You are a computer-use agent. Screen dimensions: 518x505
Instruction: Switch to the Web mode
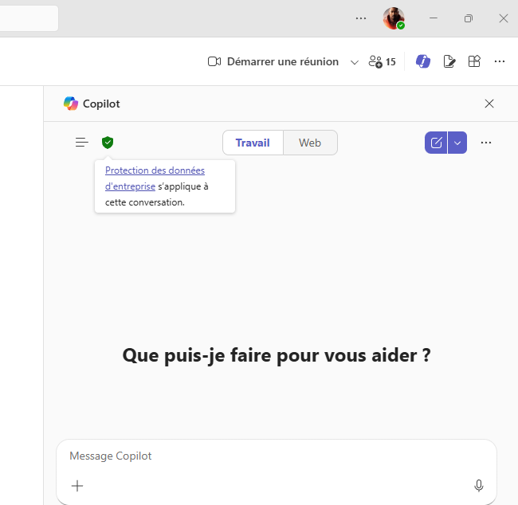point(310,143)
